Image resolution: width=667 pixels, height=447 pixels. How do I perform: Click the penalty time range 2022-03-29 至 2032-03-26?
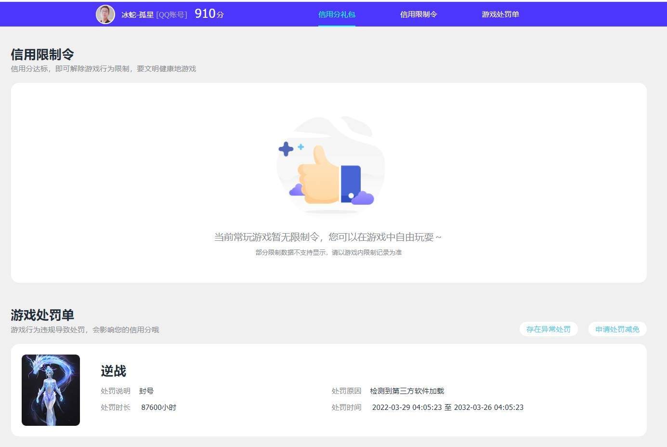[x=448, y=408]
